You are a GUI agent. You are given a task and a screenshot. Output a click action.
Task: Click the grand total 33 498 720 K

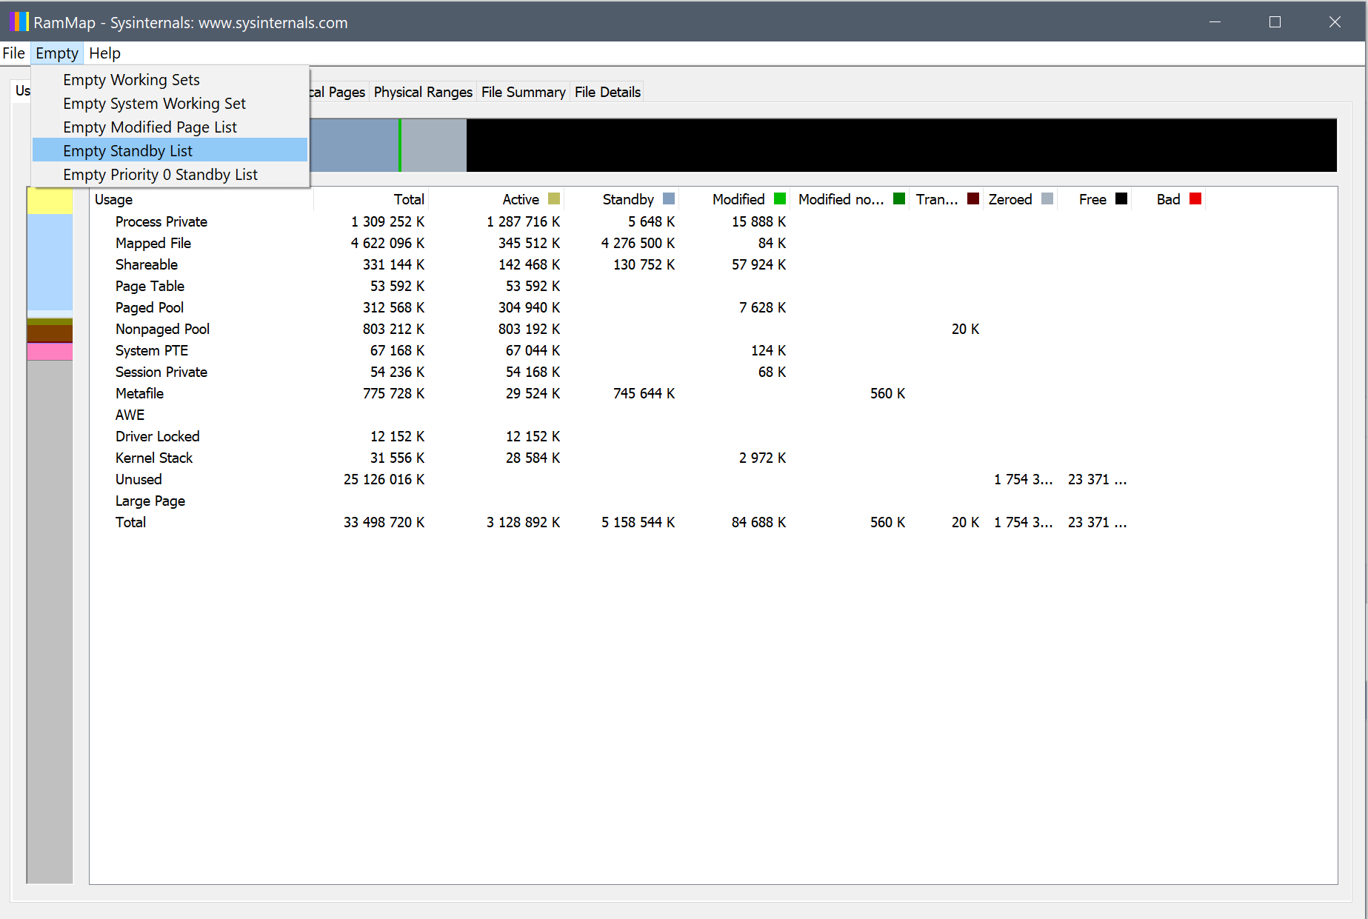click(384, 522)
